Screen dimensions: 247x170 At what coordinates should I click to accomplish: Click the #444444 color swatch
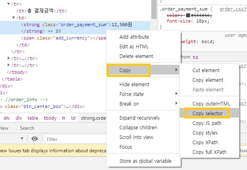tap(188, 15)
